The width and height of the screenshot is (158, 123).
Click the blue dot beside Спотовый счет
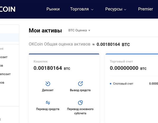[x=111, y=84]
